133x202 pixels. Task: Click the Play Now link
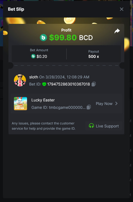tap(104, 104)
